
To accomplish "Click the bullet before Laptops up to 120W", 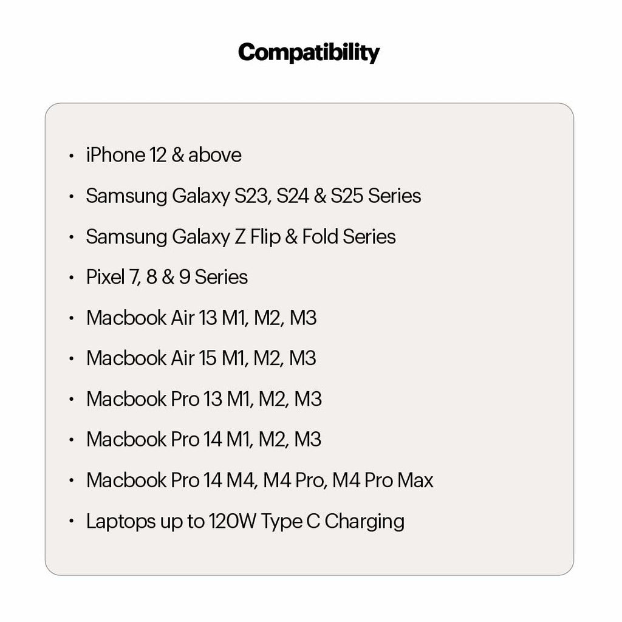I will tap(72, 522).
